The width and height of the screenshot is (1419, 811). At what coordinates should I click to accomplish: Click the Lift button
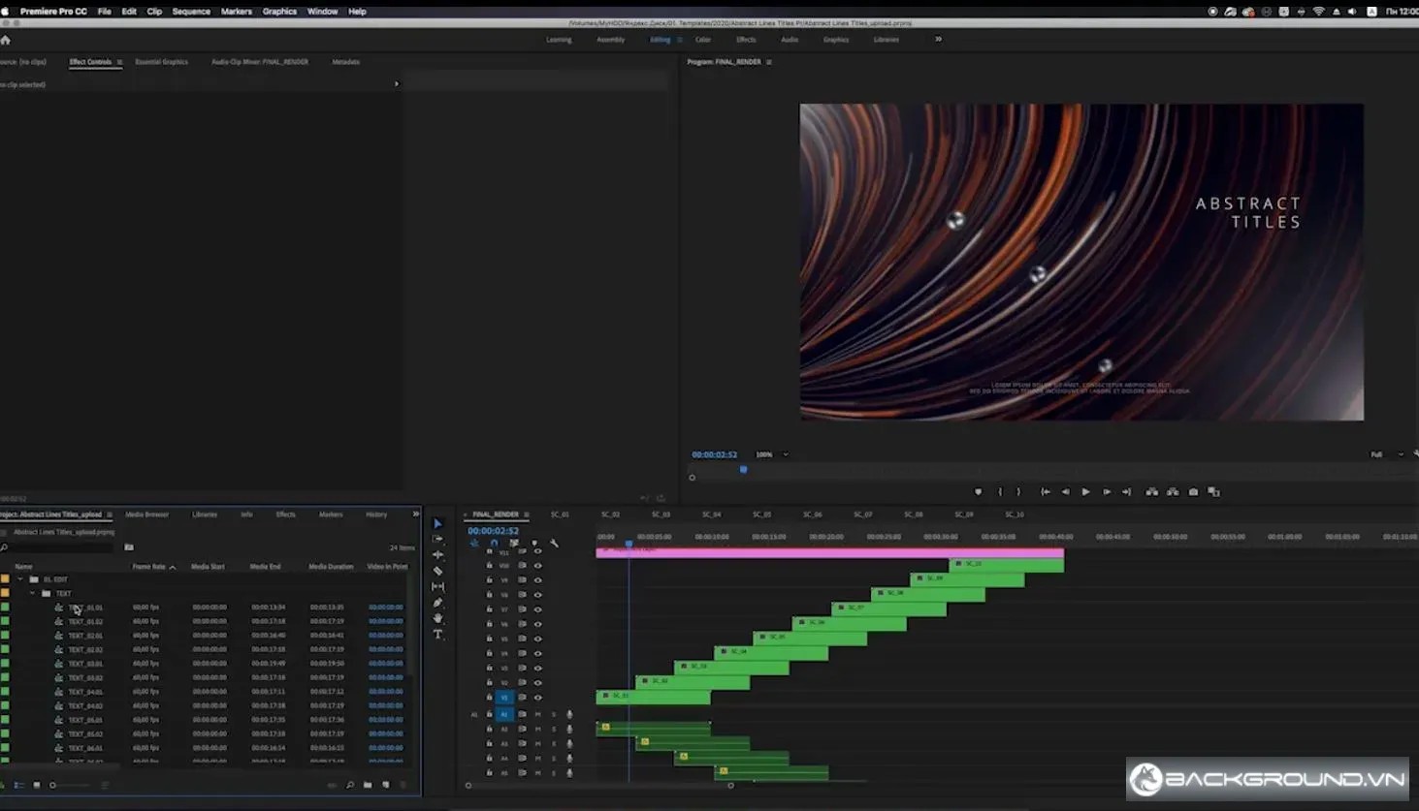point(1151,492)
